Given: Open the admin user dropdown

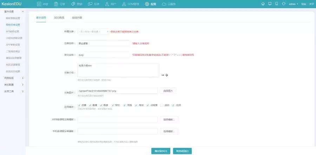Looking at the screenshot, I should coord(293,4).
